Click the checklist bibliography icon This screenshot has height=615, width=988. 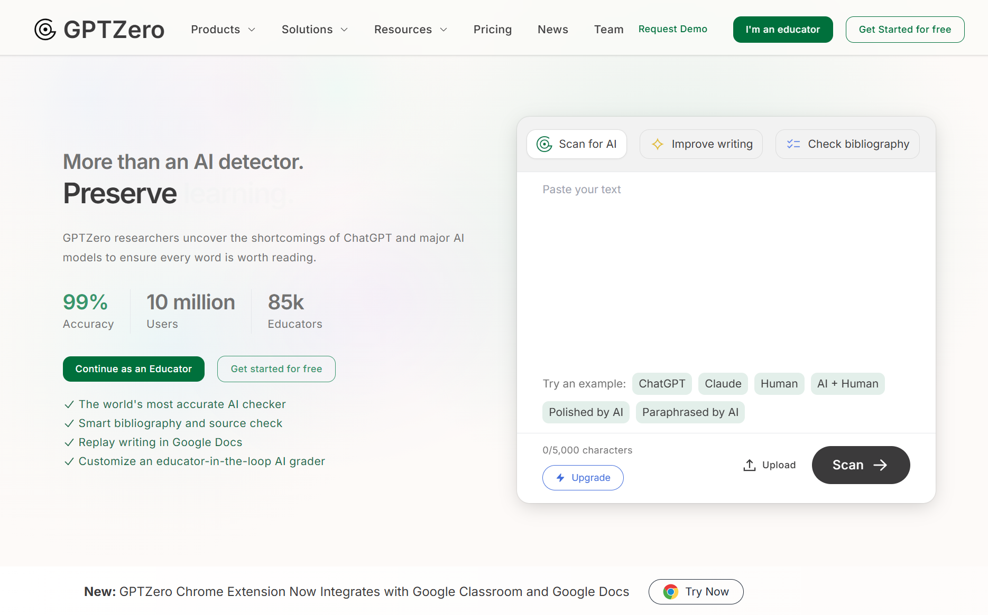[x=793, y=144]
